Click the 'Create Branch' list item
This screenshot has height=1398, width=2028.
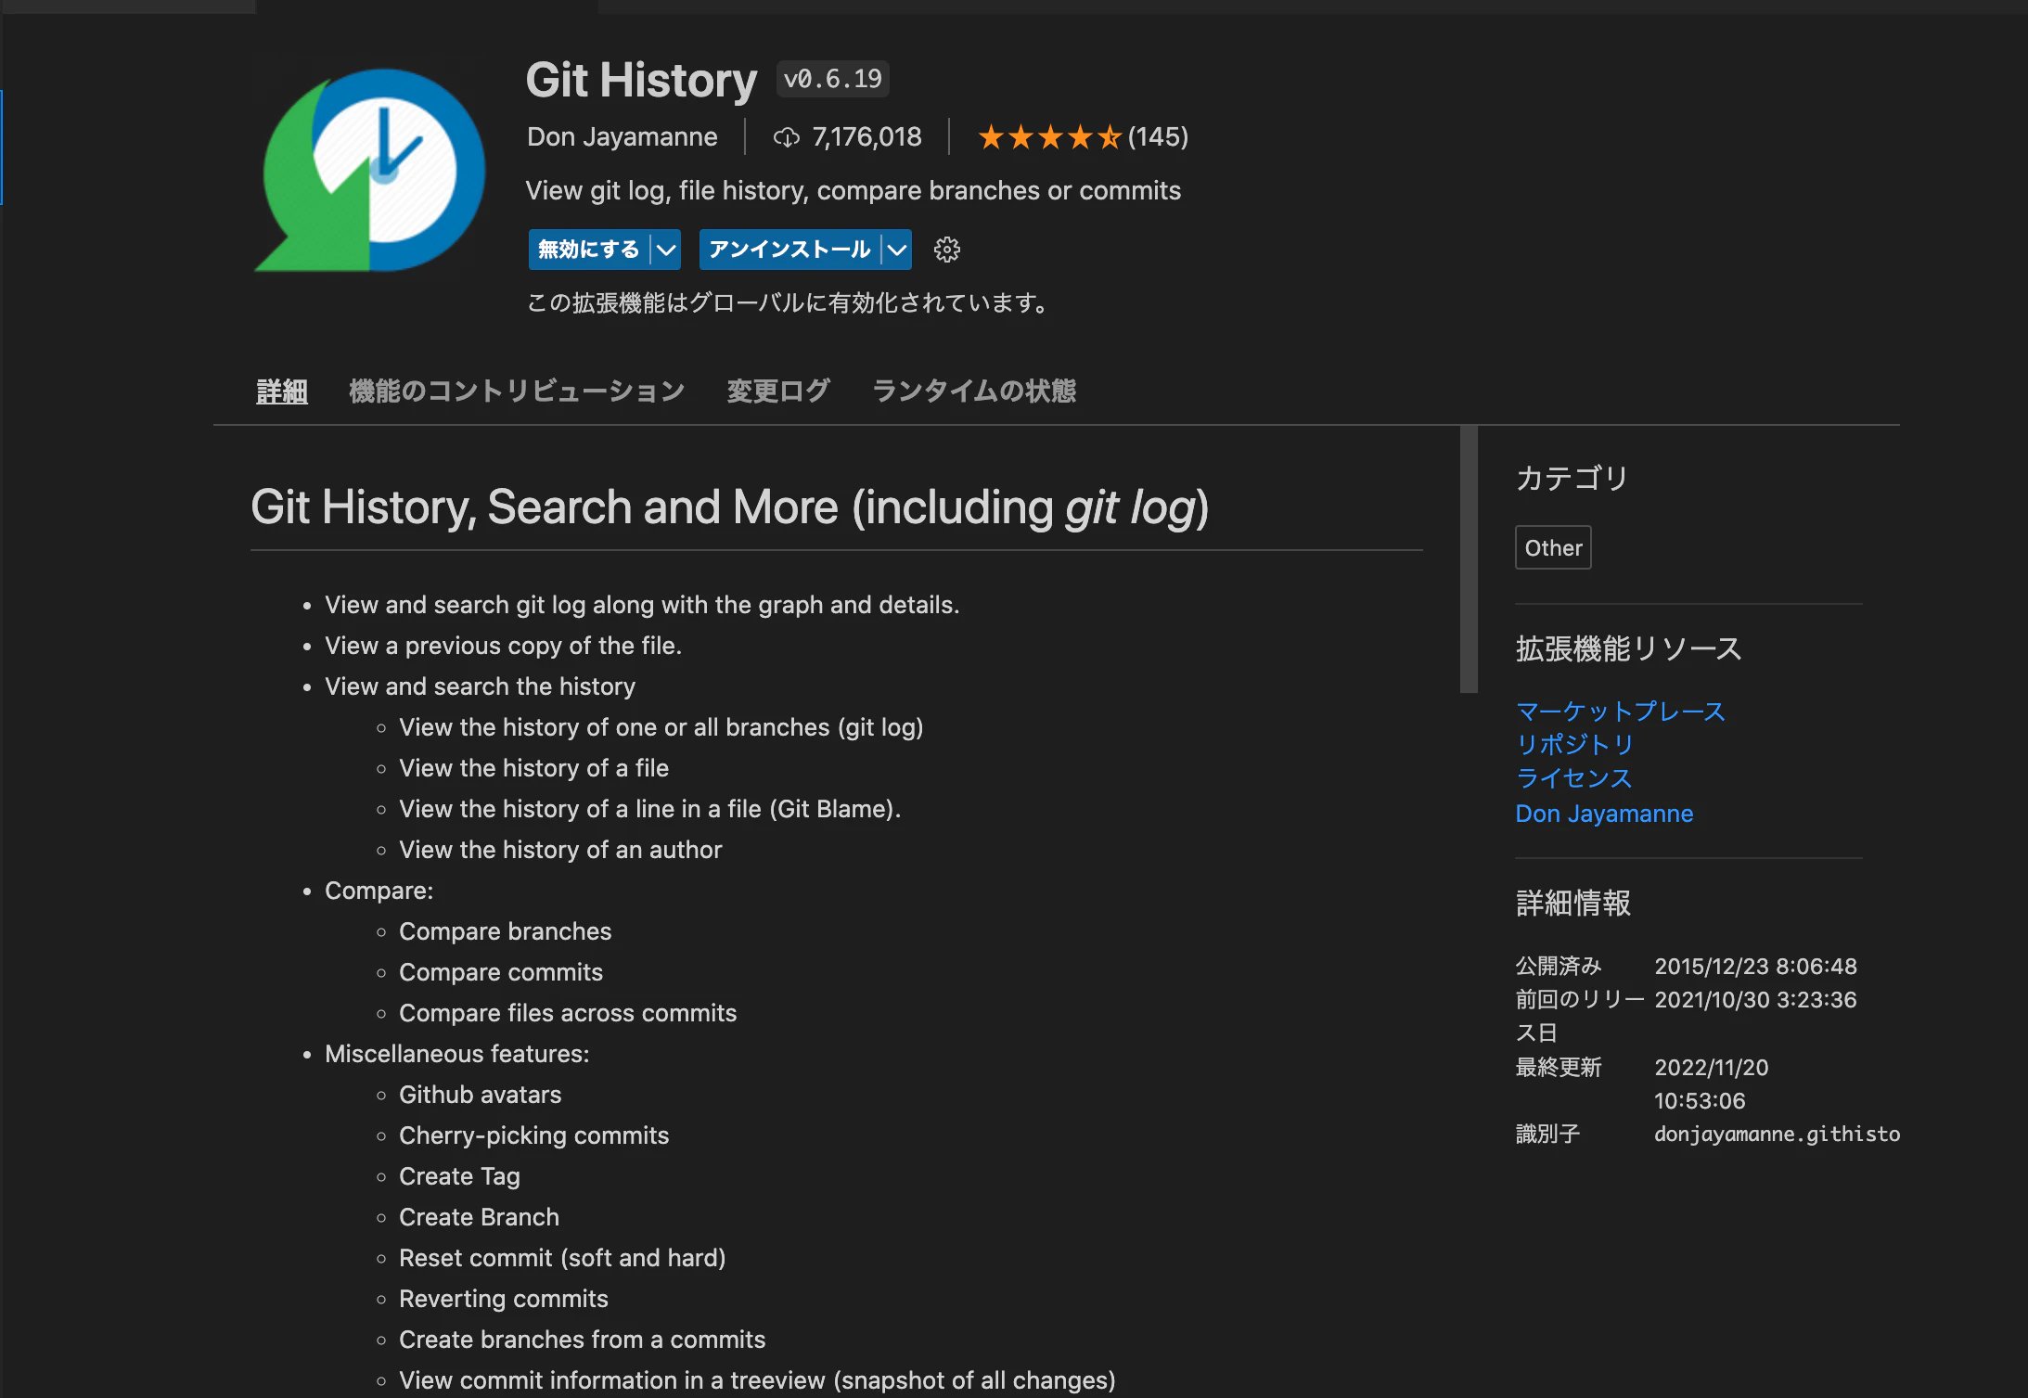[x=479, y=1217]
